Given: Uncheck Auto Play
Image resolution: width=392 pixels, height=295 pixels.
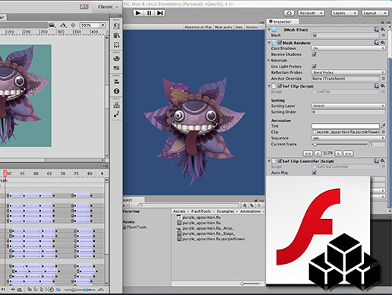Looking at the screenshot, I should (x=315, y=173).
